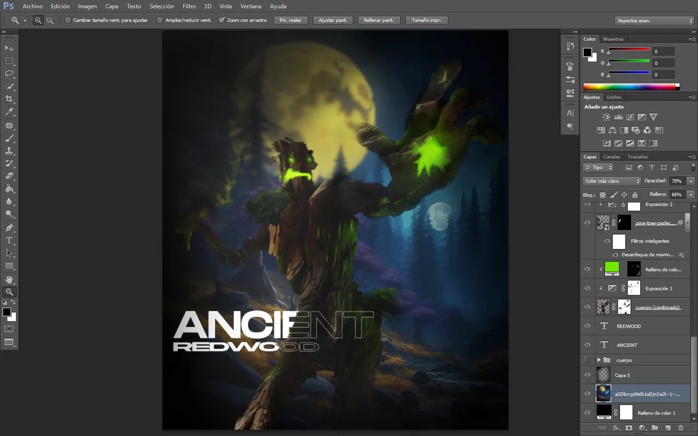The image size is (698, 436).
Task: Hide the Exposición 1 layer
Action: (x=587, y=288)
